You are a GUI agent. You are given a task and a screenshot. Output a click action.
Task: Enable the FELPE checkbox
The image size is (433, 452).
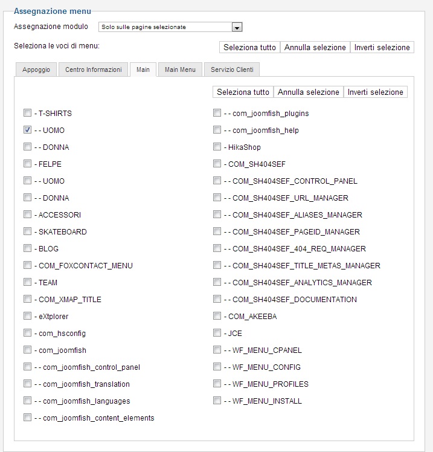(x=27, y=164)
